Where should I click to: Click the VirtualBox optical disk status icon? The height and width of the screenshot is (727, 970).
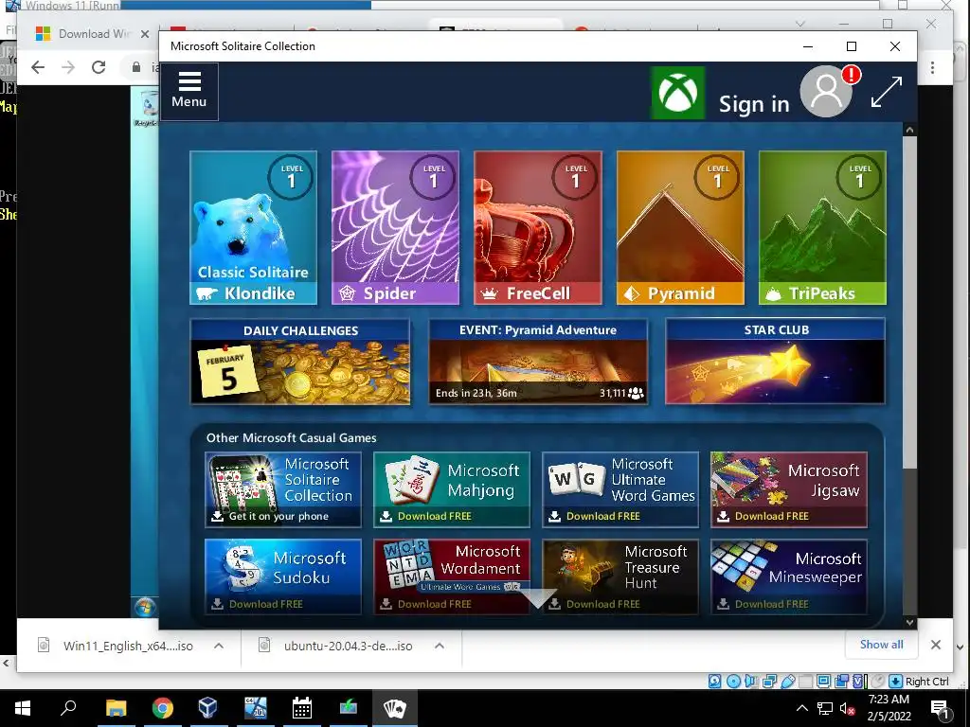click(x=733, y=682)
